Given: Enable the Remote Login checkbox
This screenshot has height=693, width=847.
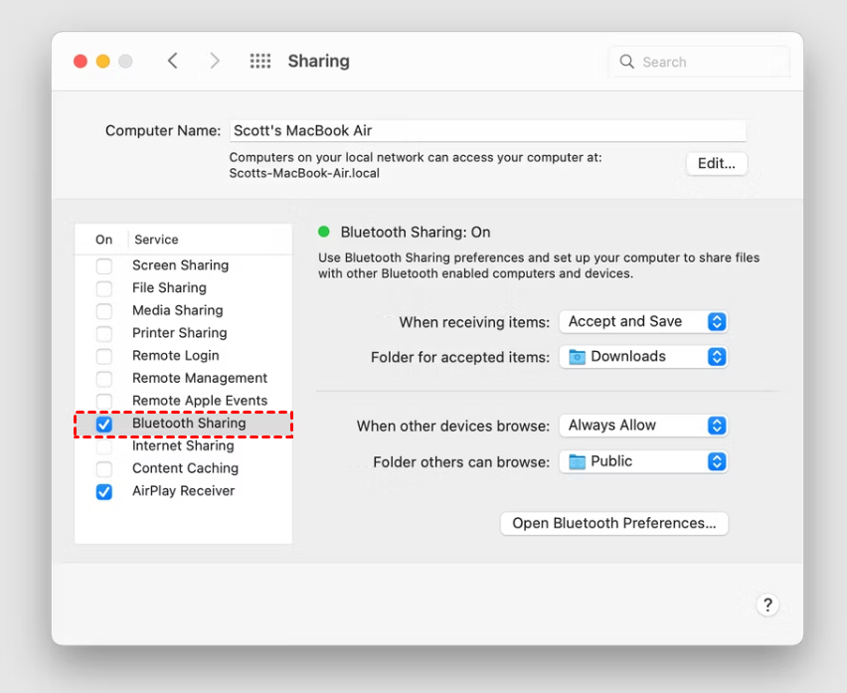Looking at the screenshot, I should pyautogui.click(x=104, y=356).
